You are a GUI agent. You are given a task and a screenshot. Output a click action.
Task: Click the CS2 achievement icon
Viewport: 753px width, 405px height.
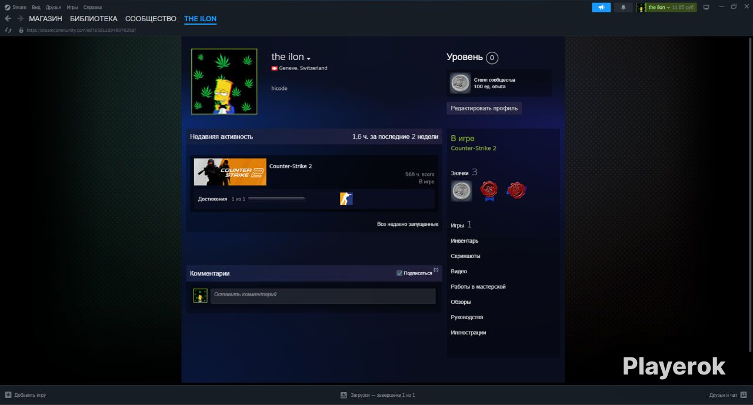[x=346, y=199]
